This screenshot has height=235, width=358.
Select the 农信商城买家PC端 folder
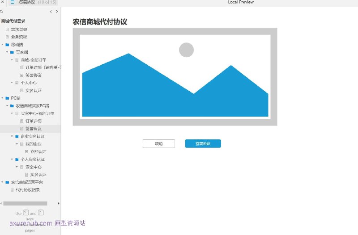(32, 106)
